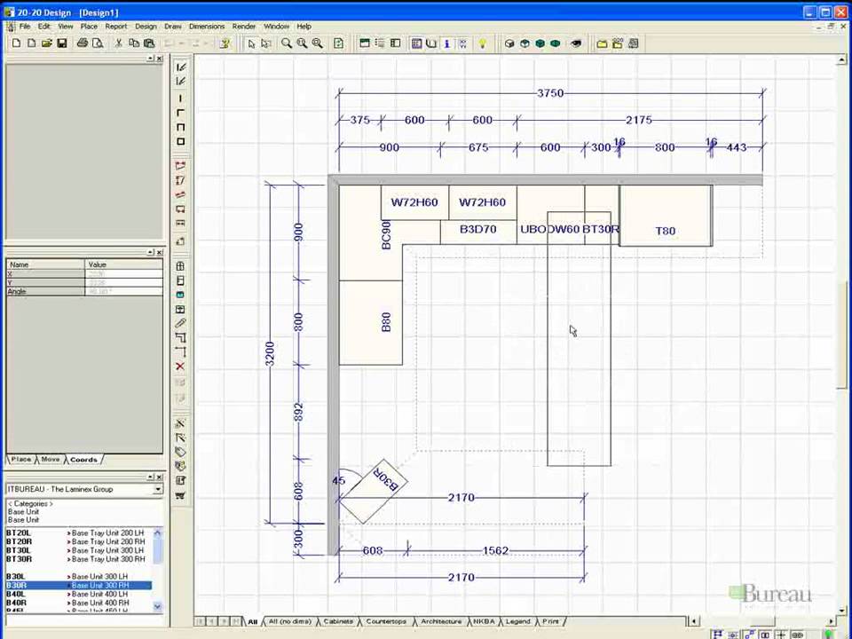Click the Angle value field
The width and height of the screenshot is (852, 639).
tap(123, 291)
